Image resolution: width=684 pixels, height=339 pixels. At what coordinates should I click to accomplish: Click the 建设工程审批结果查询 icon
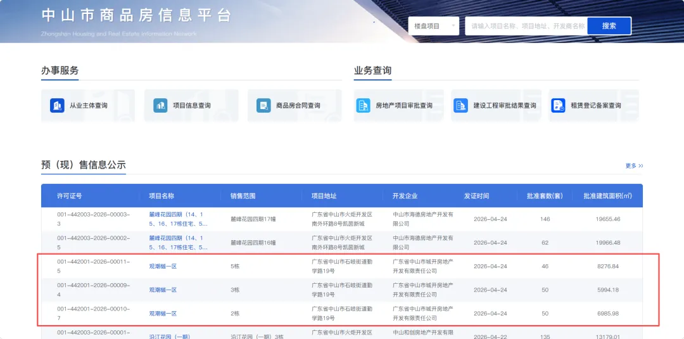[x=460, y=106]
